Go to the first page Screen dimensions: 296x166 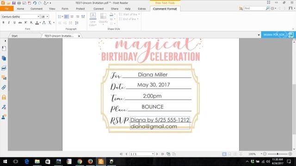click(121, 154)
